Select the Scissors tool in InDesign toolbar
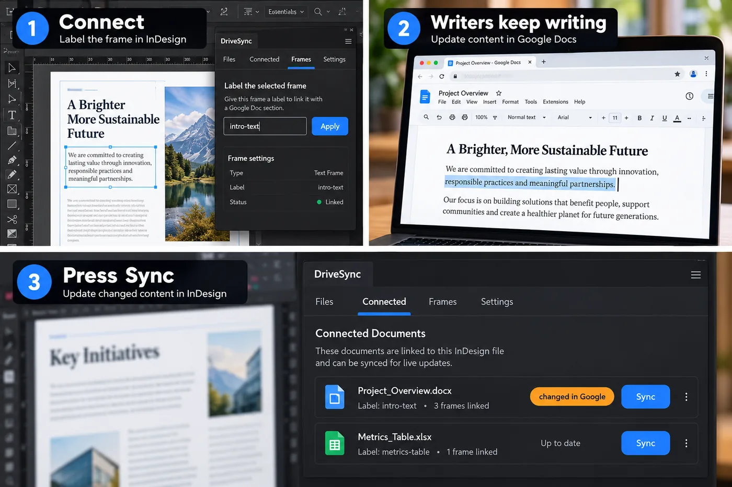This screenshot has height=487, width=732. click(12, 219)
